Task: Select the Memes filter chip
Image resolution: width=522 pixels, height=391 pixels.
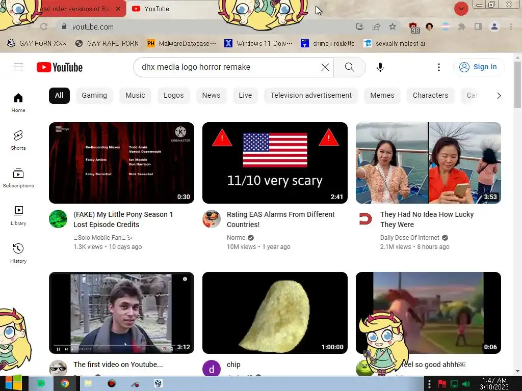Action: (382, 95)
